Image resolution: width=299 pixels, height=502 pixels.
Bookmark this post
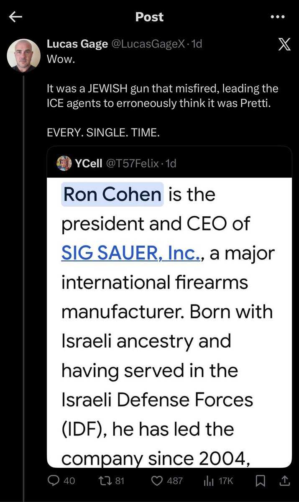click(260, 480)
